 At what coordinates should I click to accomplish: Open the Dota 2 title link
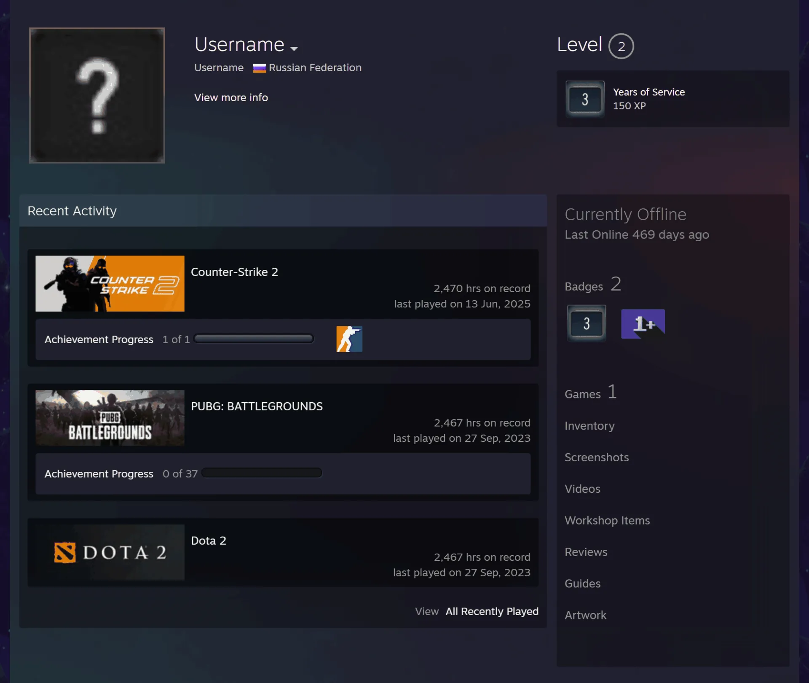pyautogui.click(x=209, y=540)
